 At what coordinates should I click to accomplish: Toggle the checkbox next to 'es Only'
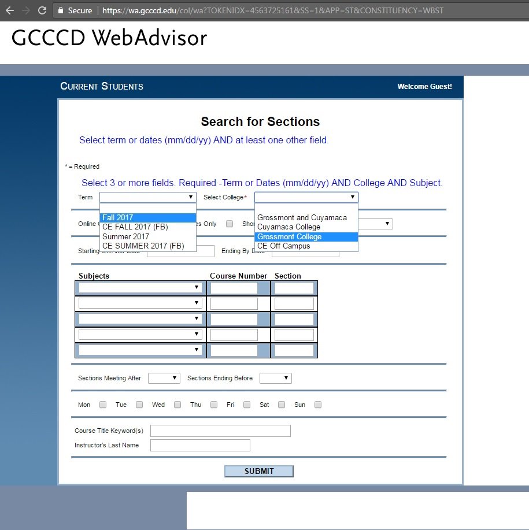[230, 224]
